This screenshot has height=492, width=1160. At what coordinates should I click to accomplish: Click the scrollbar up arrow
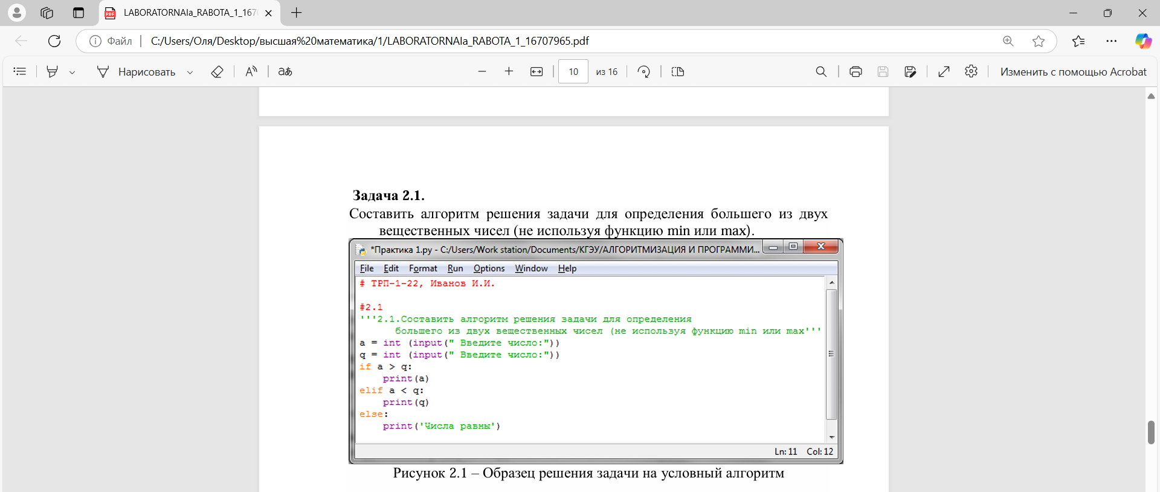click(1151, 96)
